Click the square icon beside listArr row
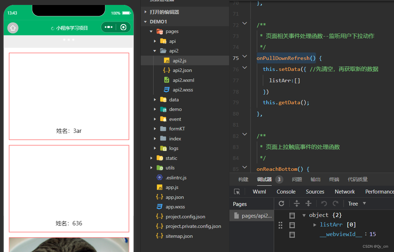 pos(292,225)
